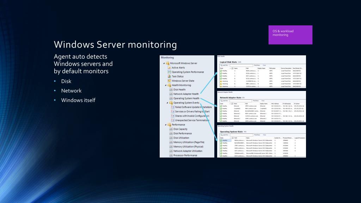
Task: Click the 'Disk' bullet text
Action: click(x=66, y=81)
